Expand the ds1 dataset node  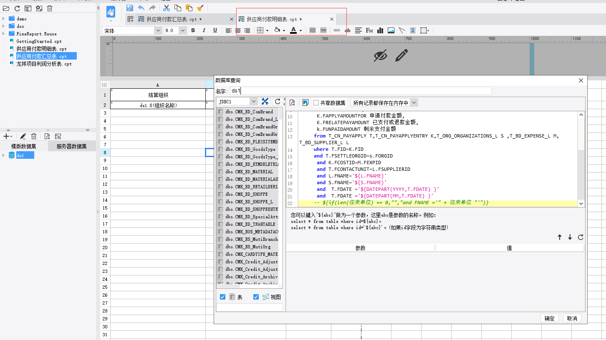click(3, 155)
